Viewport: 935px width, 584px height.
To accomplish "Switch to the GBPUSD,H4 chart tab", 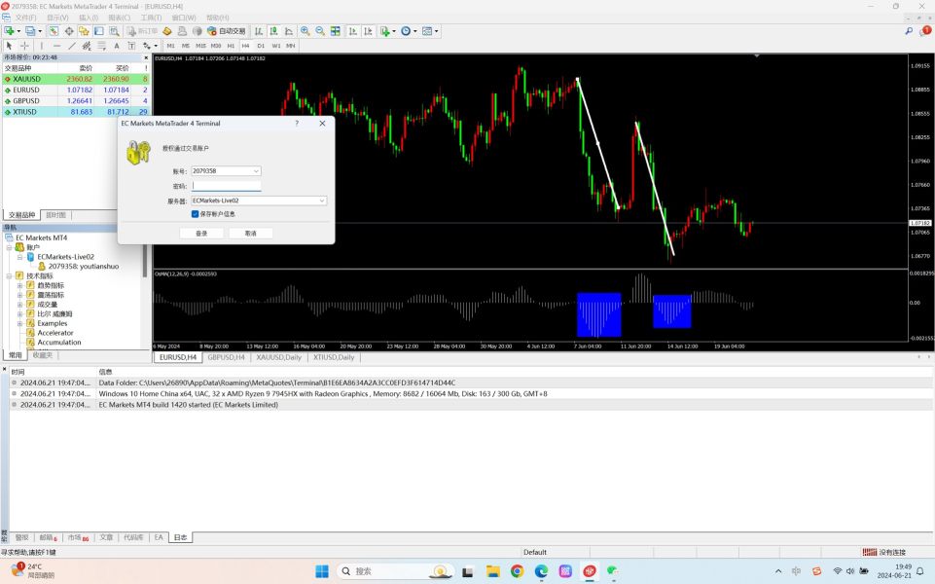I will click(x=226, y=357).
